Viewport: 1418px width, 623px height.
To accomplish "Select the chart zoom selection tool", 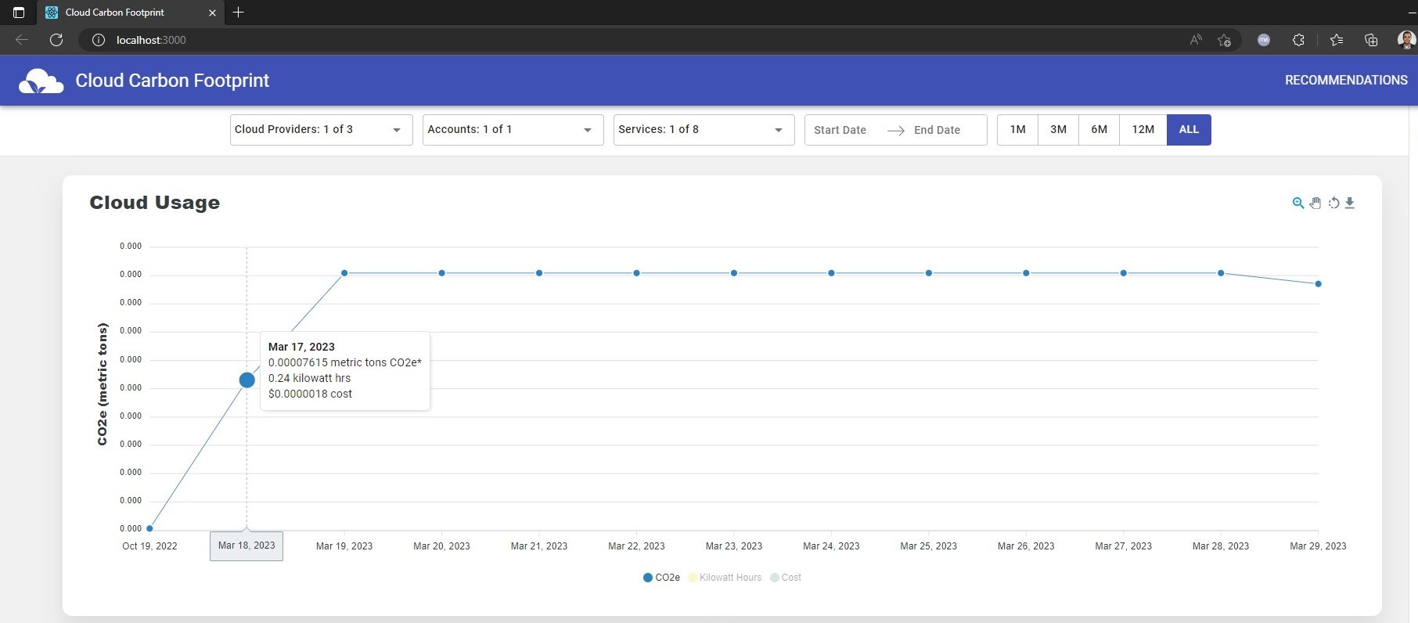I will (x=1298, y=203).
